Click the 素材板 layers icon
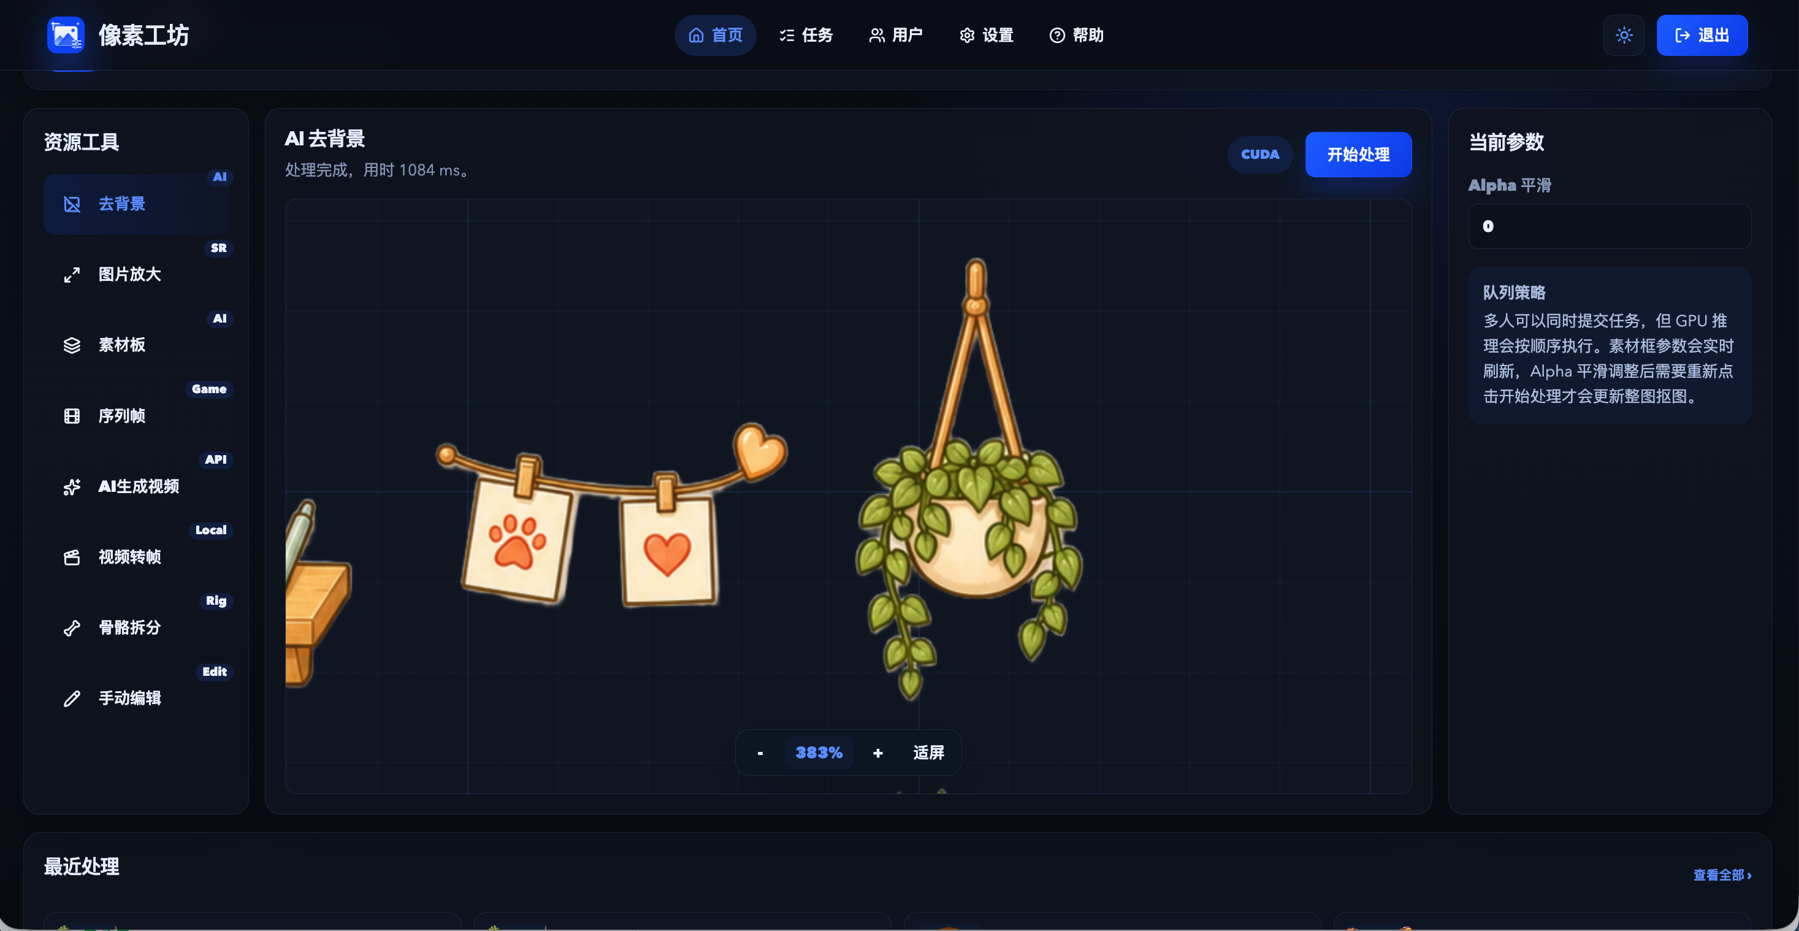 coord(72,346)
